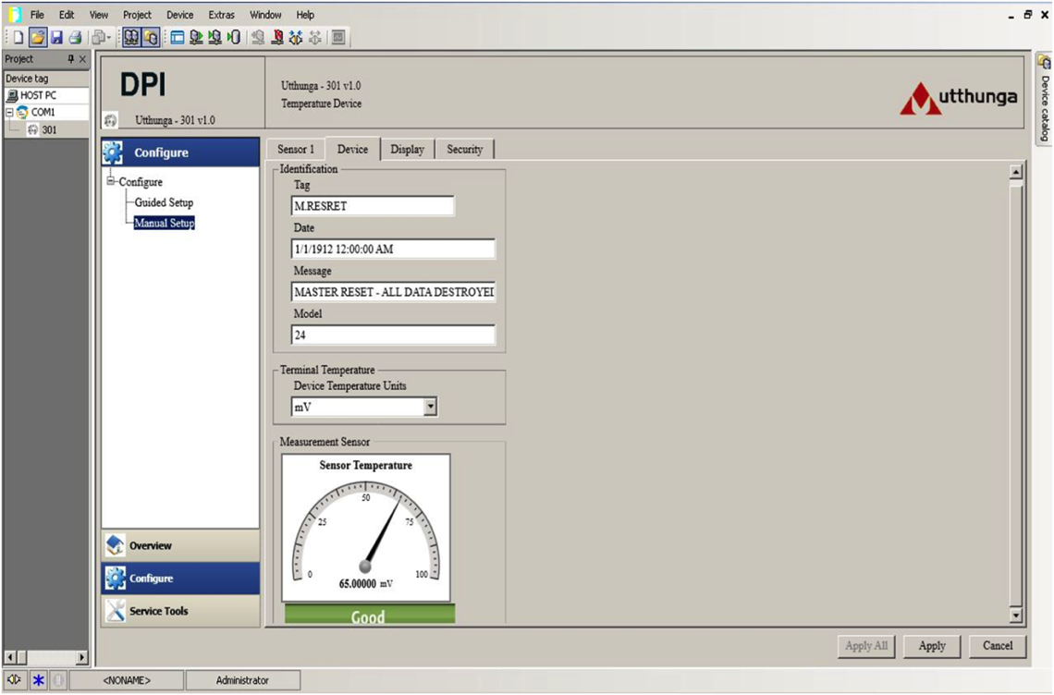Click the Sensor Temperature gauge
1054x695 pixels.
pos(366,528)
